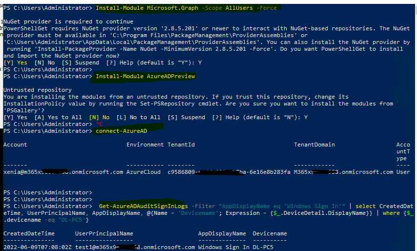The image size is (417, 251).
Task: Click the 'connect-AzureAD' command
Action: [121, 131]
